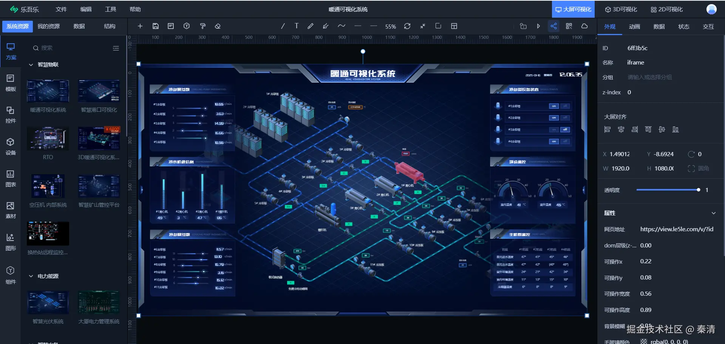Open the QR code sharing icon

tap(569, 26)
